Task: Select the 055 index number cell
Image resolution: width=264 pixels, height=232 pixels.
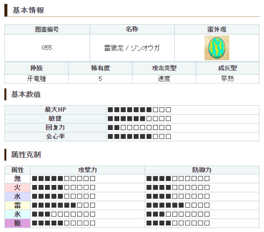Action: point(47,48)
